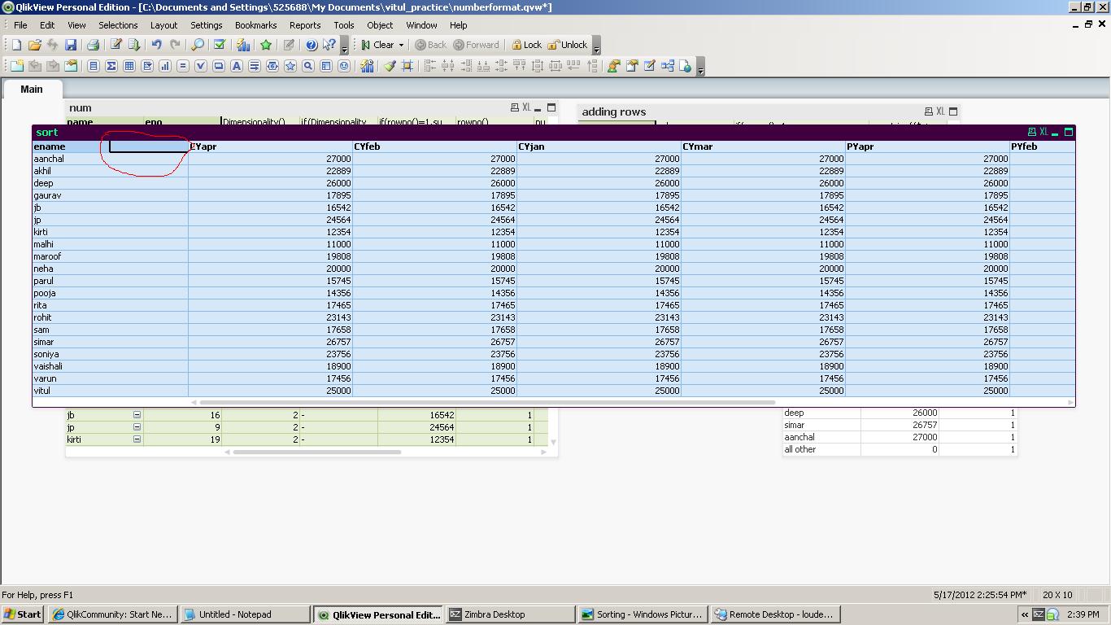
Task: Click the Search magnifier toolbar icon
Action: pyautogui.click(x=197, y=46)
